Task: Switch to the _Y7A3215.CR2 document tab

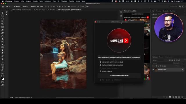Action: point(21,10)
